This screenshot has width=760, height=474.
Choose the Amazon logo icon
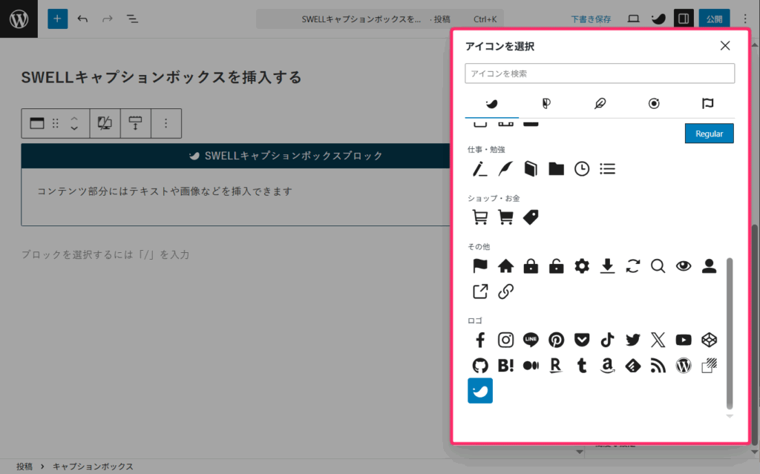pyautogui.click(x=607, y=366)
